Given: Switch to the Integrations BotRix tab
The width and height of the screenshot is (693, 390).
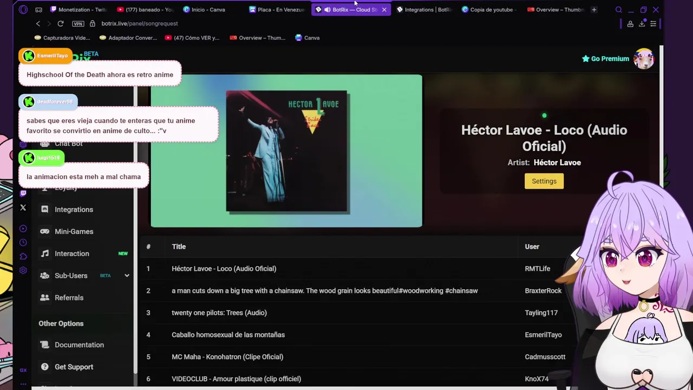Looking at the screenshot, I should (x=424, y=9).
